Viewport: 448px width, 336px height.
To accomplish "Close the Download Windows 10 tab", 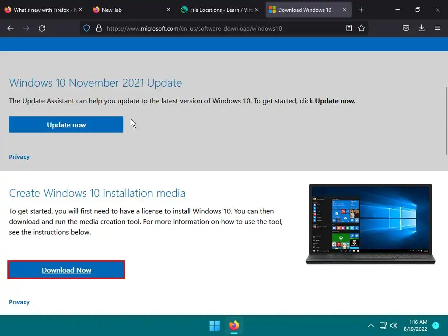I will (345, 10).
